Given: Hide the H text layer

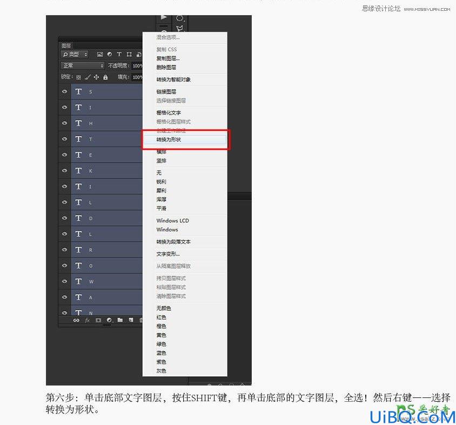Looking at the screenshot, I should [x=64, y=123].
